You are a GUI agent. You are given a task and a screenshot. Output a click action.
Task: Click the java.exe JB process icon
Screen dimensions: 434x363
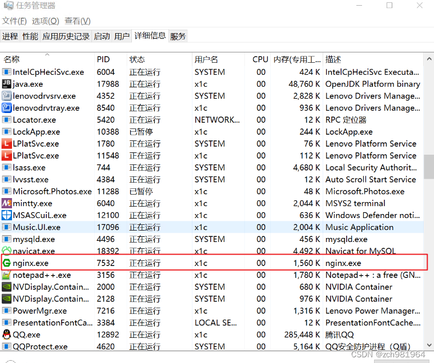click(6, 84)
